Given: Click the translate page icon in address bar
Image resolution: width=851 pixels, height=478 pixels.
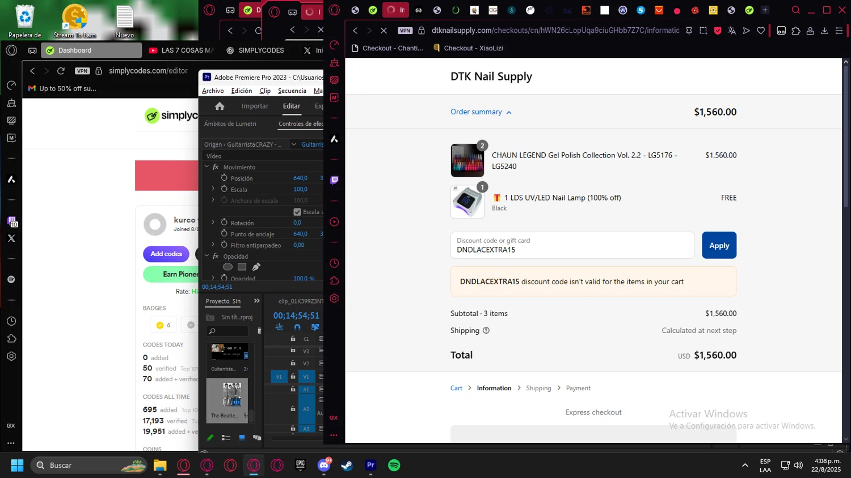Looking at the screenshot, I should (x=732, y=31).
